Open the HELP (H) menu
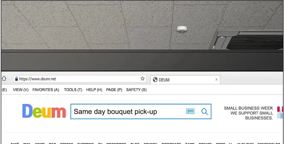 [94, 90]
